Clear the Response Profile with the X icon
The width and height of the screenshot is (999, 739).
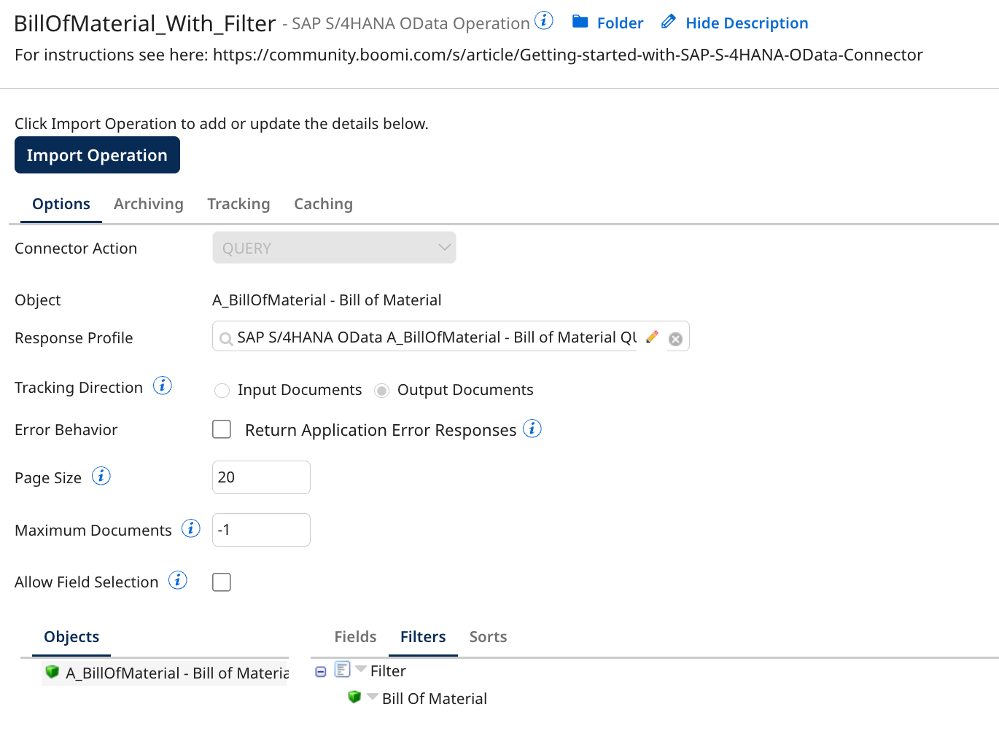[676, 337]
